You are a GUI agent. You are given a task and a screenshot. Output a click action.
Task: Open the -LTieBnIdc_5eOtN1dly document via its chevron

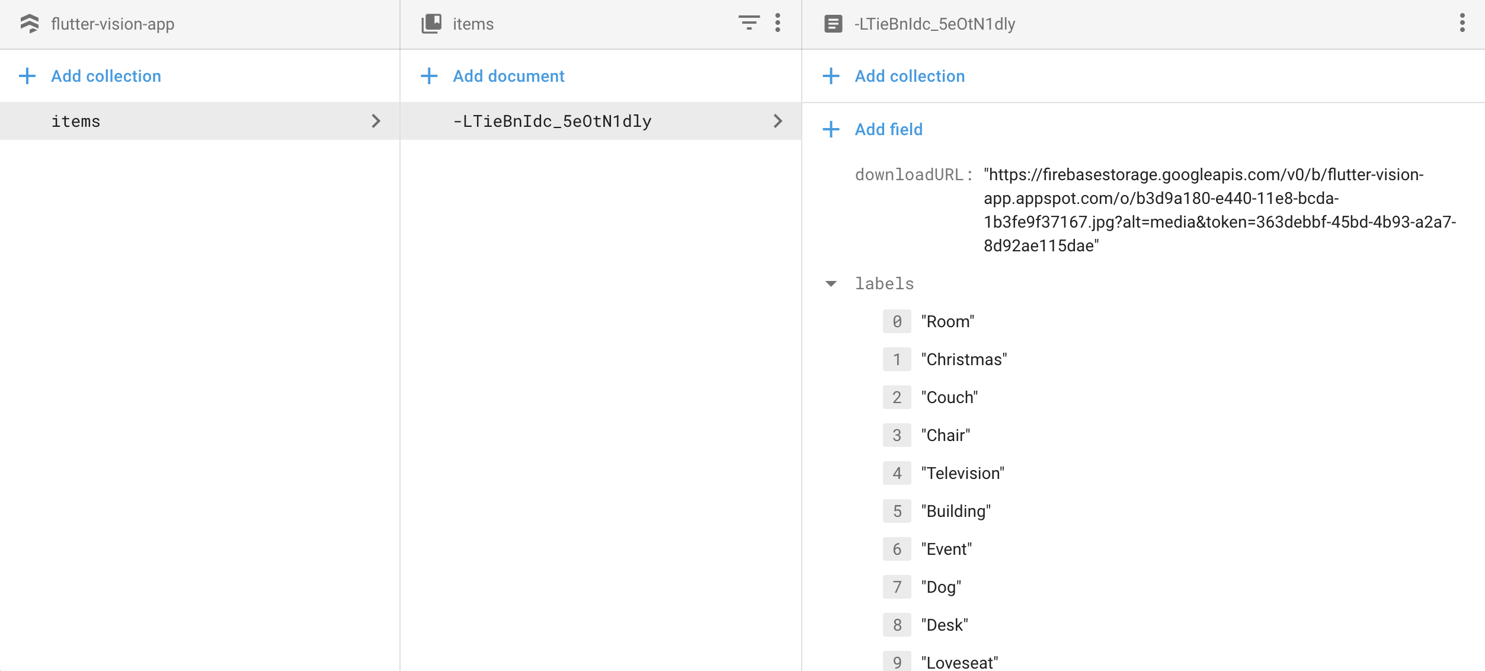779,121
